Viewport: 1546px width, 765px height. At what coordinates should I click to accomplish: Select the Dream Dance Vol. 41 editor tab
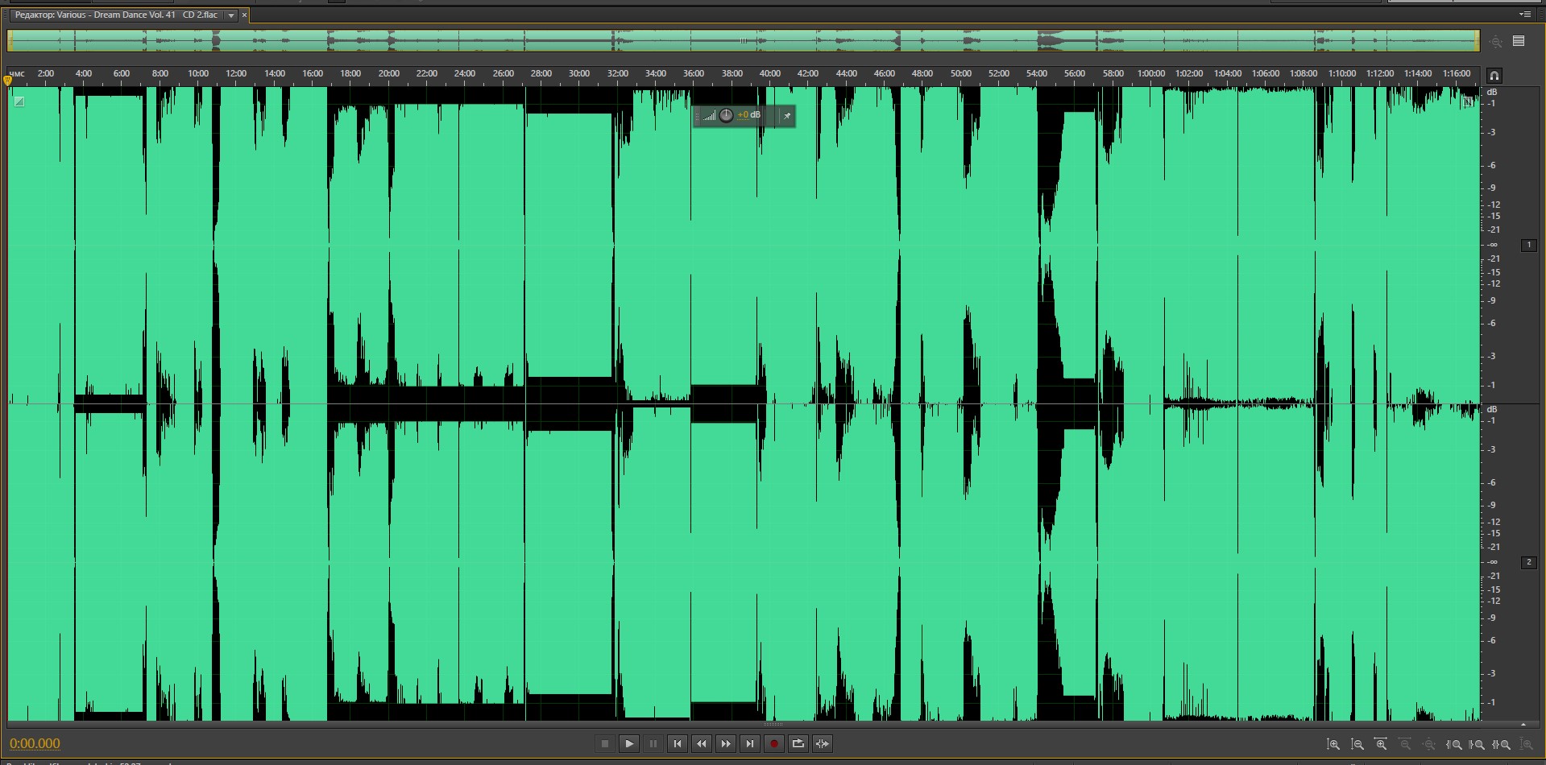click(x=116, y=15)
